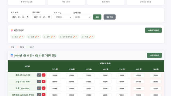Viewport: 171px width, 96px height.
Task: Delete the 오후 (11:00-15:00) table row
Action: click(44, 88)
